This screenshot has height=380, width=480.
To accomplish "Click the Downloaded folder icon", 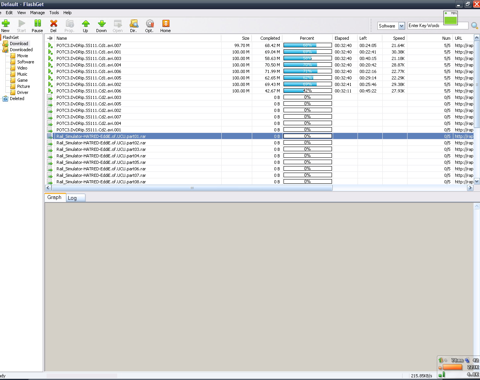I will [x=5, y=50].
